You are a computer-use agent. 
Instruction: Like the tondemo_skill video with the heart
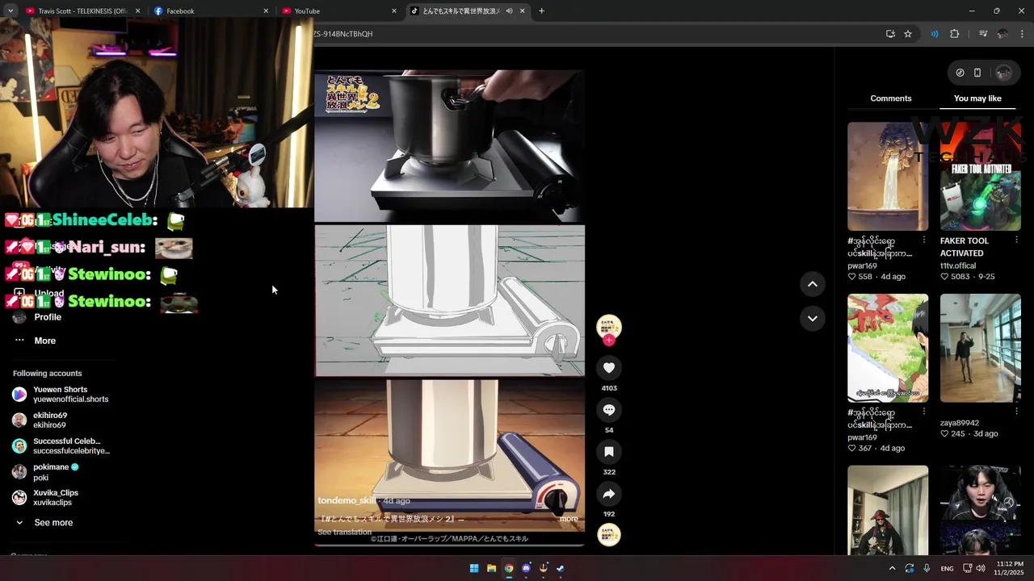609,368
